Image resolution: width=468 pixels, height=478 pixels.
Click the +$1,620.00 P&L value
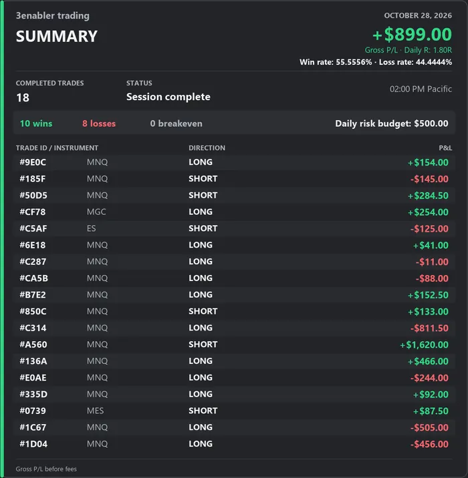pyautogui.click(x=424, y=344)
